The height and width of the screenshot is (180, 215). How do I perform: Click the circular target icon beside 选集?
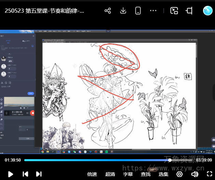coord(179,174)
